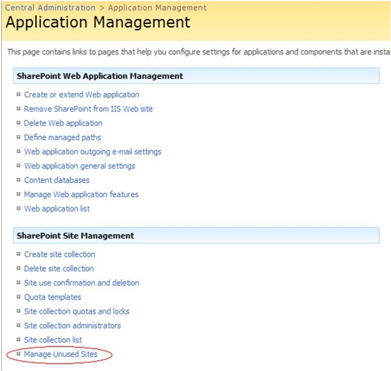Open Remove SharePoint from IIS Web site

(88, 109)
